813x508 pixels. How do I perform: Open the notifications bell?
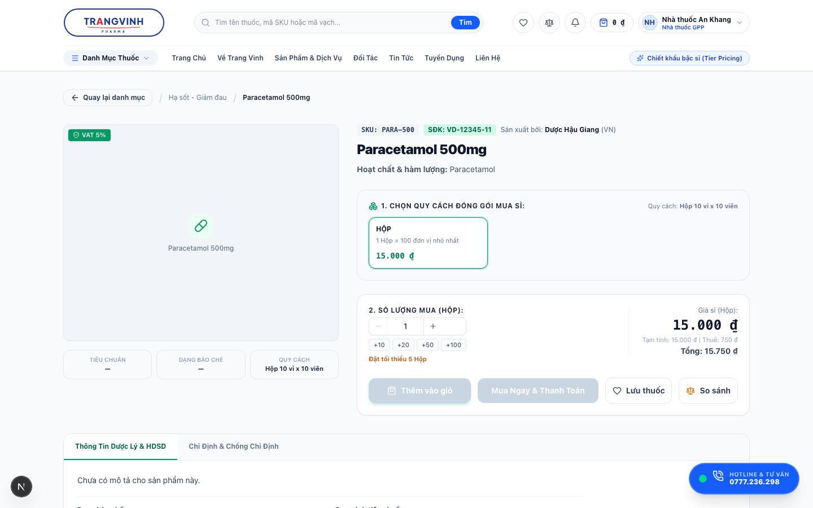(x=575, y=23)
